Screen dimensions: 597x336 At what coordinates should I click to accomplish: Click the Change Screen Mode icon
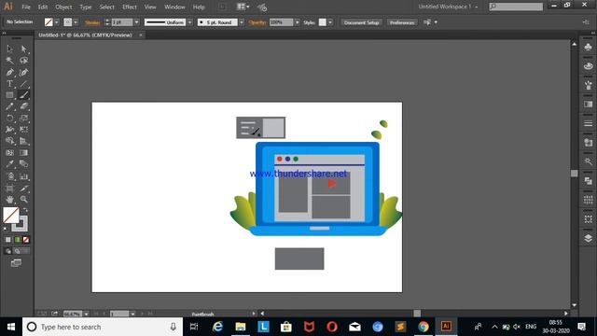[x=16, y=263]
